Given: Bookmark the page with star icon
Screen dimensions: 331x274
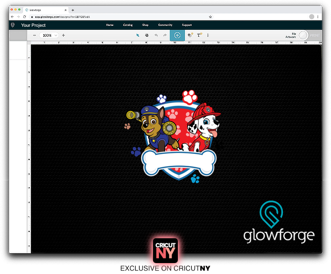Looking at the screenshot, I should coord(210,17).
